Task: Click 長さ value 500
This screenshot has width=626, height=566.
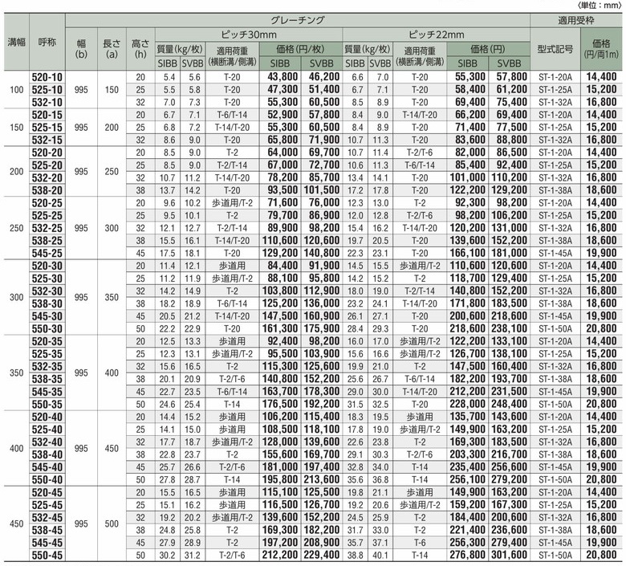Action: click(x=112, y=523)
